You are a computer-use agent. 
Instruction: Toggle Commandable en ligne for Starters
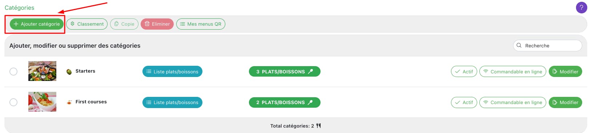[512, 72]
